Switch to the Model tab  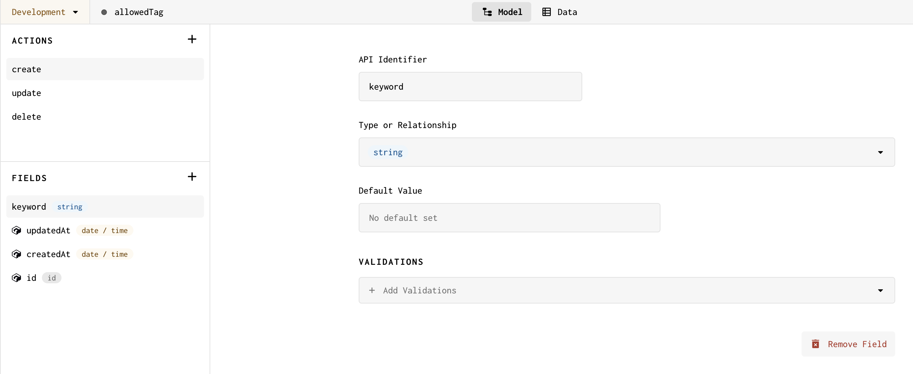pyautogui.click(x=509, y=12)
